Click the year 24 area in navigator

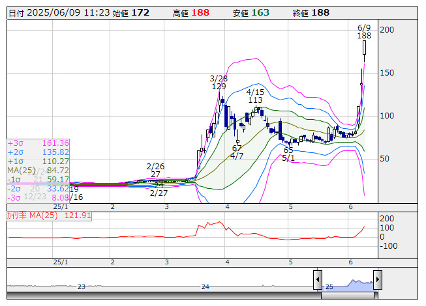click(205, 285)
